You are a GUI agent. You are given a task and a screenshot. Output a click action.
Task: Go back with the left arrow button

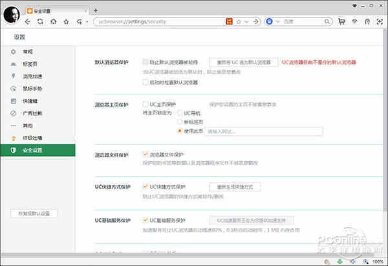coord(27,22)
